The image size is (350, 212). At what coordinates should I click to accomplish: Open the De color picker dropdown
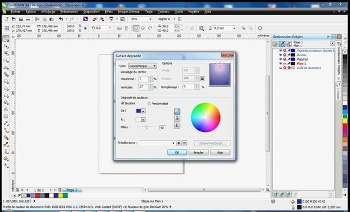point(144,111)
